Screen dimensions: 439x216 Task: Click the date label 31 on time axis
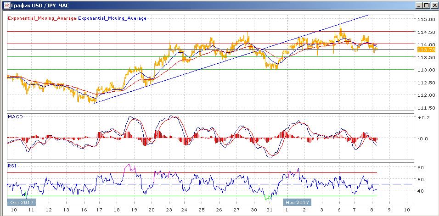[270, 210]
